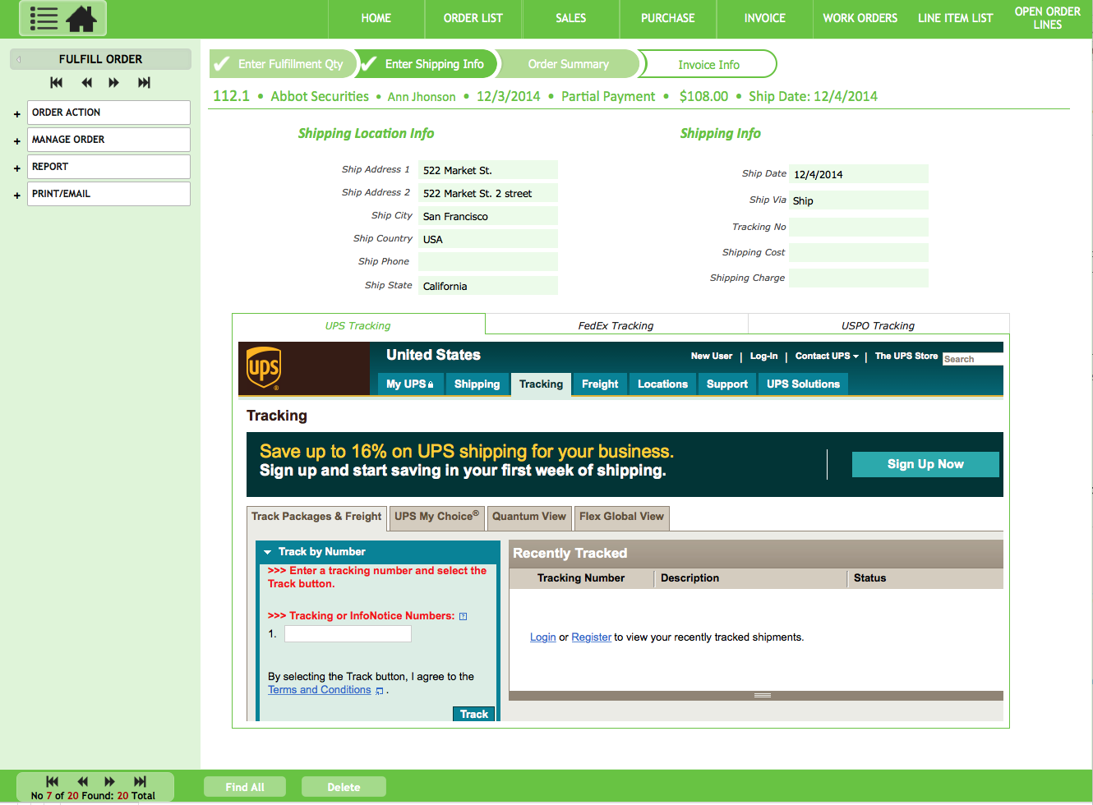Select UPS My Choice tab
This screenshot has width=1093, height=805.
tap(436, 517)
